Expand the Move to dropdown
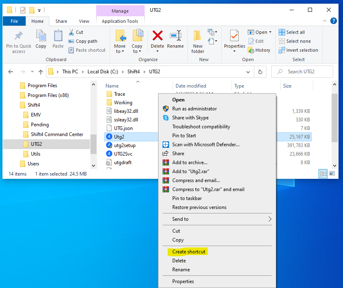Screen dimensions: 343x288 (120, 51)
